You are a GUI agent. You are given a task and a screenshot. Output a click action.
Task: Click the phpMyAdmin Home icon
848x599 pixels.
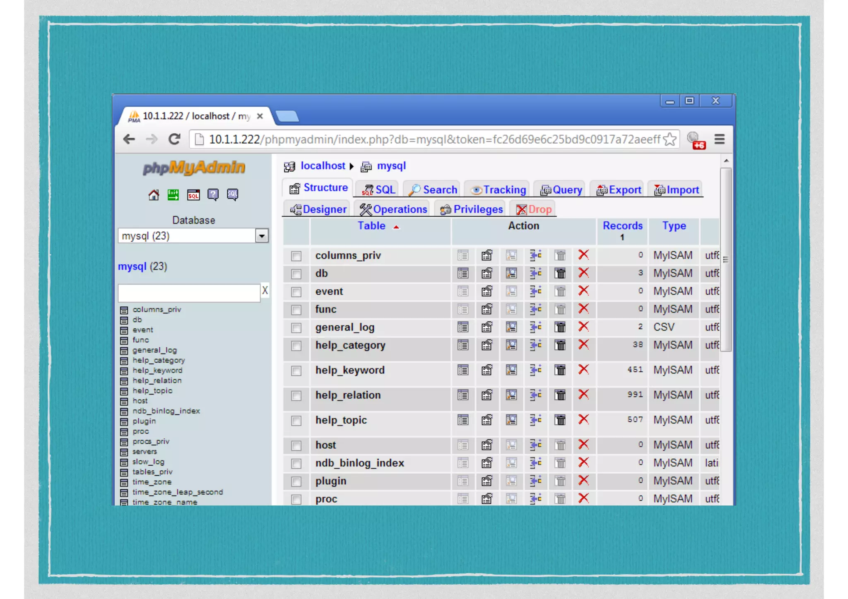click(154, 195)
